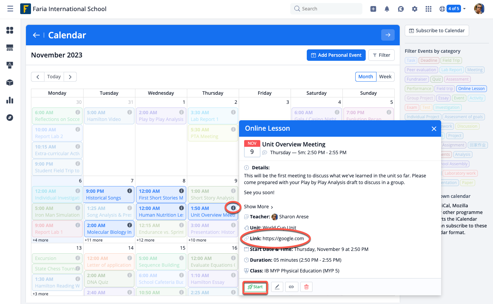Toggle the Deadline category filter
493x304 pixels.
coord(429,60)
